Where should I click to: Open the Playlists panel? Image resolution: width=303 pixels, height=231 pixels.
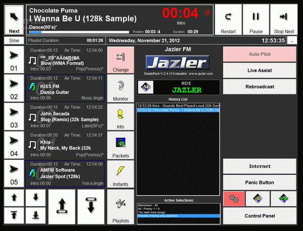pos(121,207)
